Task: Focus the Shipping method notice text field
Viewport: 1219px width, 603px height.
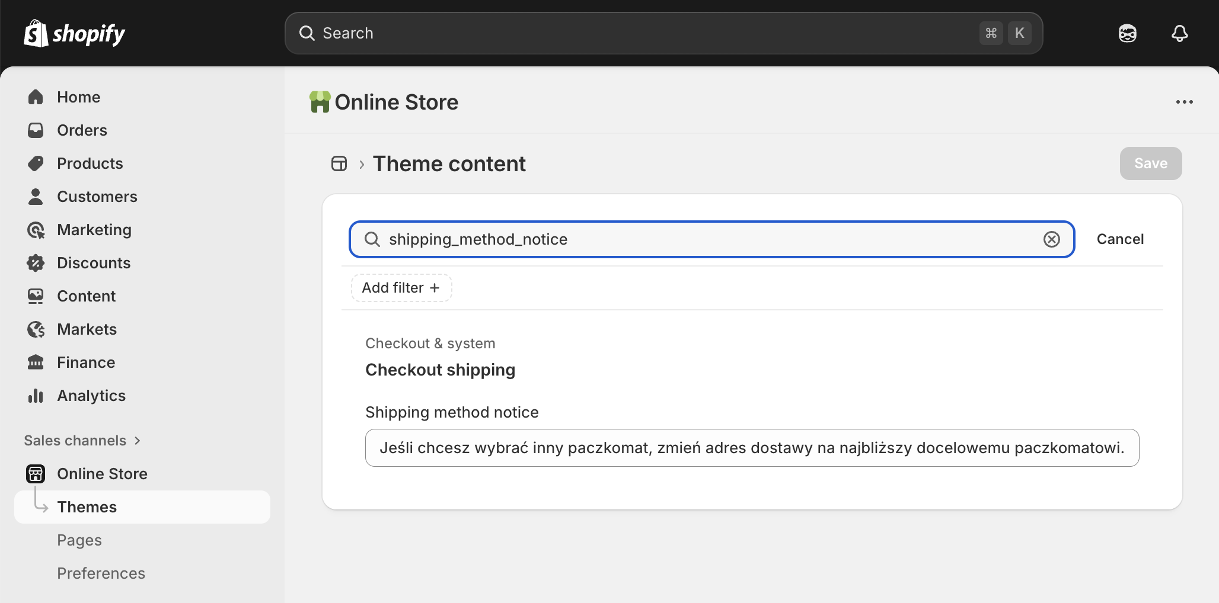Action: (x=752, y=448)
